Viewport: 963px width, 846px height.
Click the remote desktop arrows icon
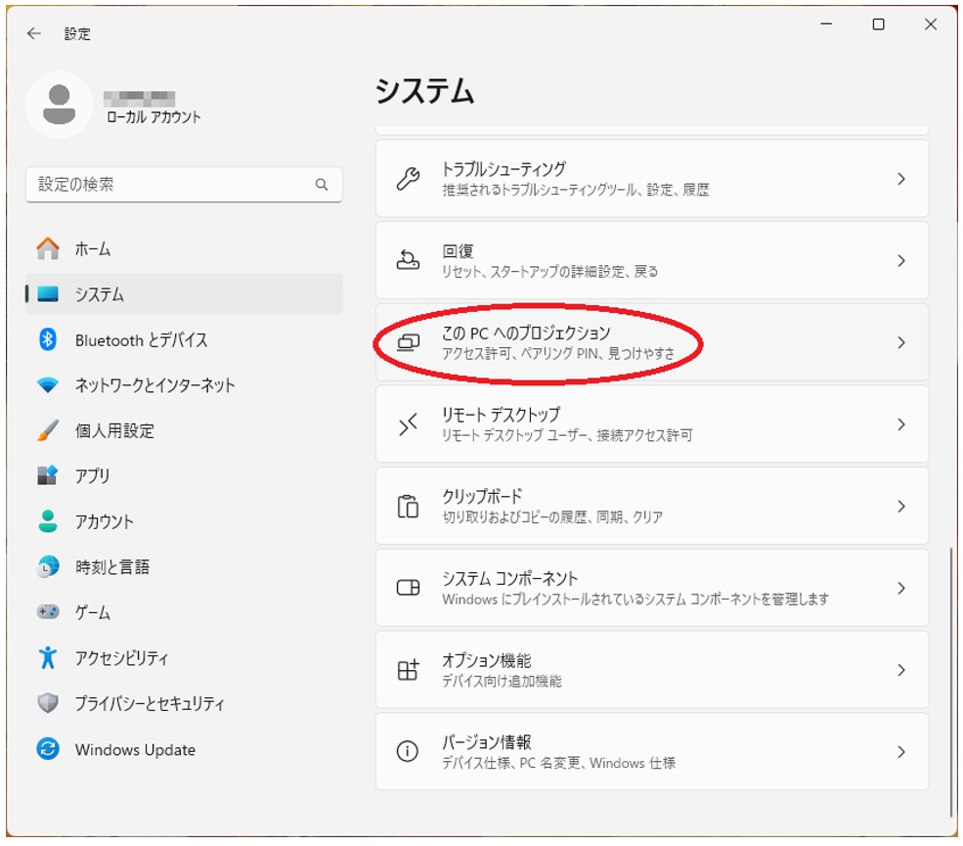pyautogui.click(x=408, y=423)
